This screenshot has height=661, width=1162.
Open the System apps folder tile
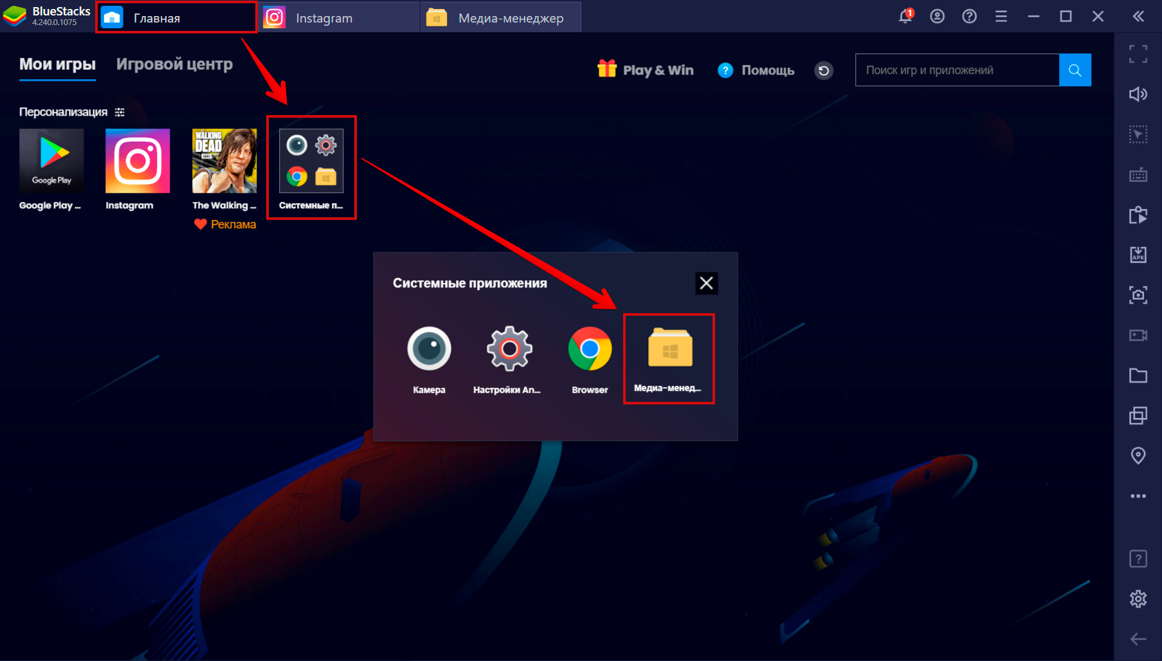click(311, 161)
